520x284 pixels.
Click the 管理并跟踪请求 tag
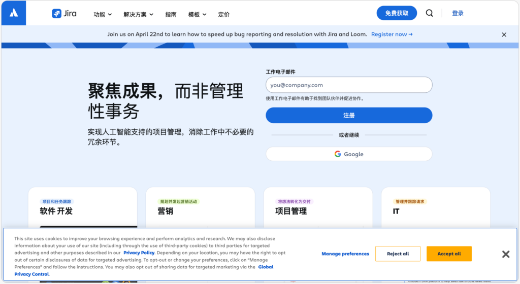click(x=410, y=201)
